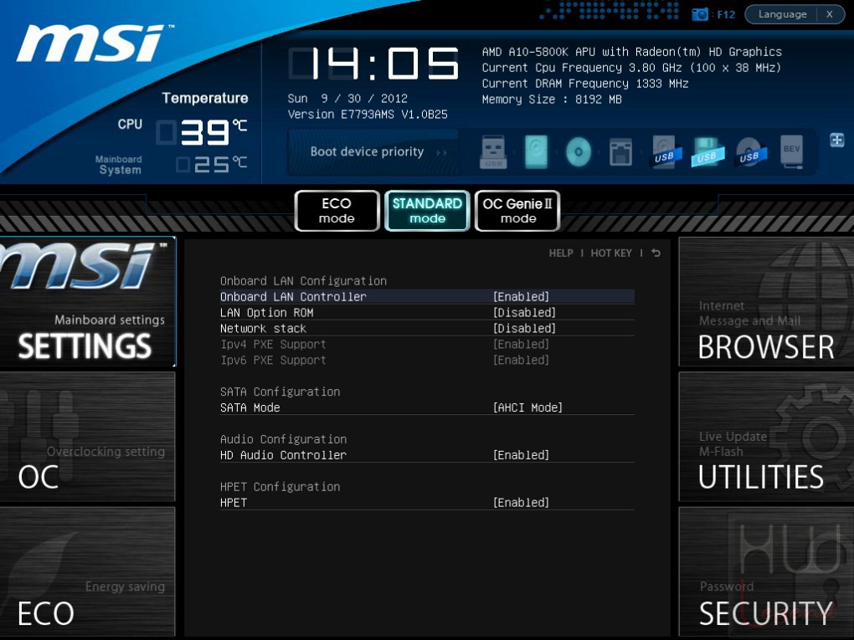Viewport: 854px width, 640px height.
Task: Open the SETTINGS mainboard settings panel
Action: (88, 302)
